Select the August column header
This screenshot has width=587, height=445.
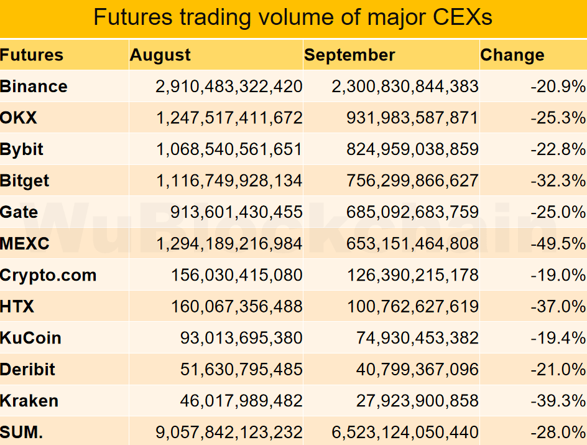(x=160, y=55)
